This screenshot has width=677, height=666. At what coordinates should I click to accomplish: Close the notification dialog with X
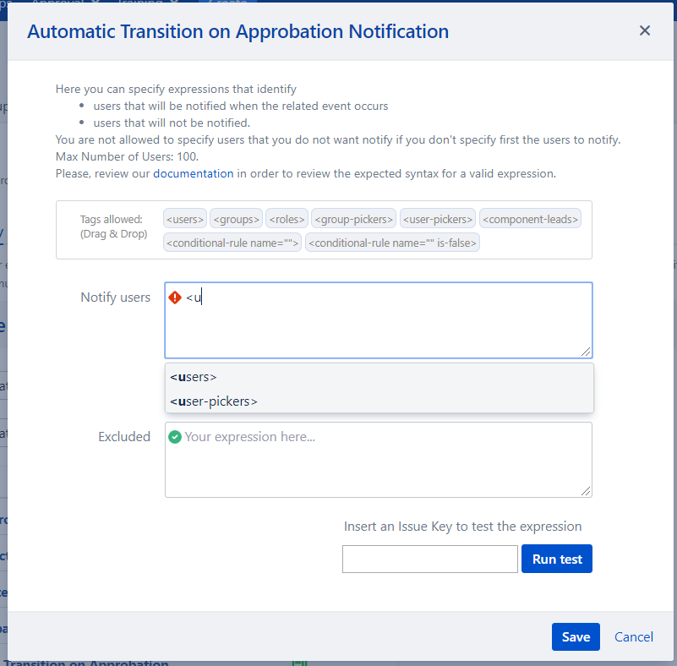click(644, 31)
